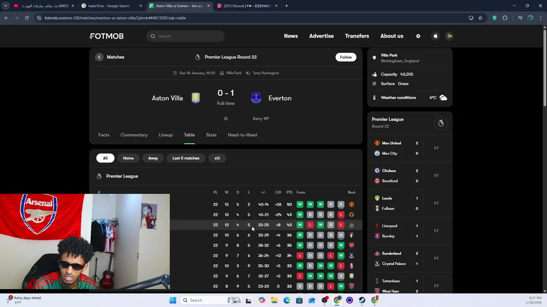Open Microsoft Store from the taskbar
This screenshot has width=547, height=307.
pyautogui.click(x=299, y=300)
